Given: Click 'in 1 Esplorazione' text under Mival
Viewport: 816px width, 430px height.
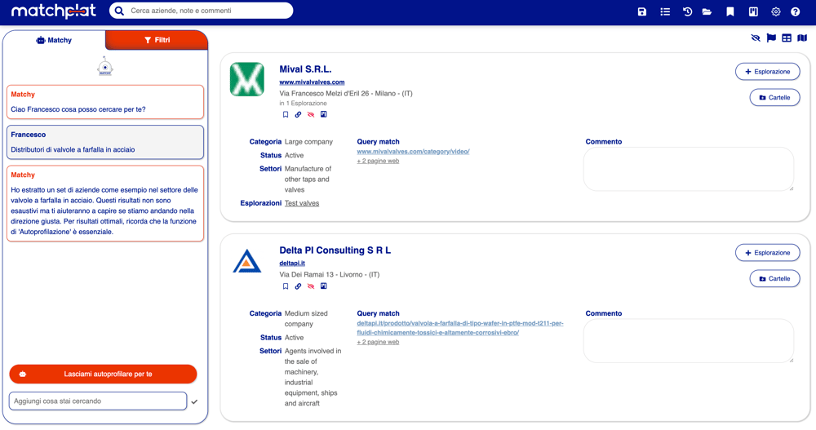Looking at the screenshot, I should point(303,103).
